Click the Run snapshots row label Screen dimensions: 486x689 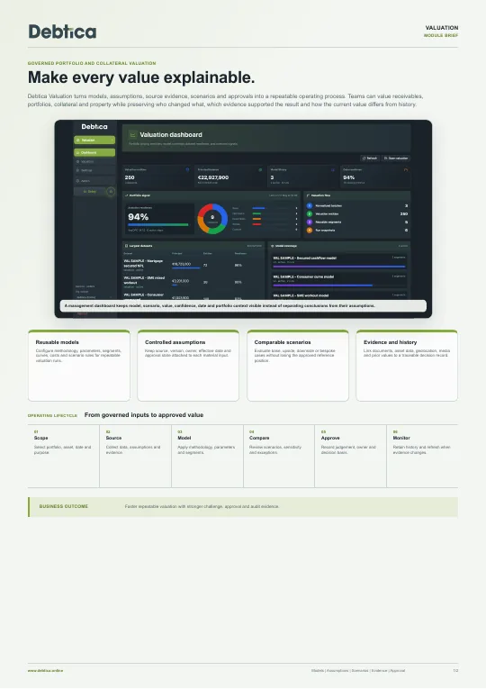(325, 231)
